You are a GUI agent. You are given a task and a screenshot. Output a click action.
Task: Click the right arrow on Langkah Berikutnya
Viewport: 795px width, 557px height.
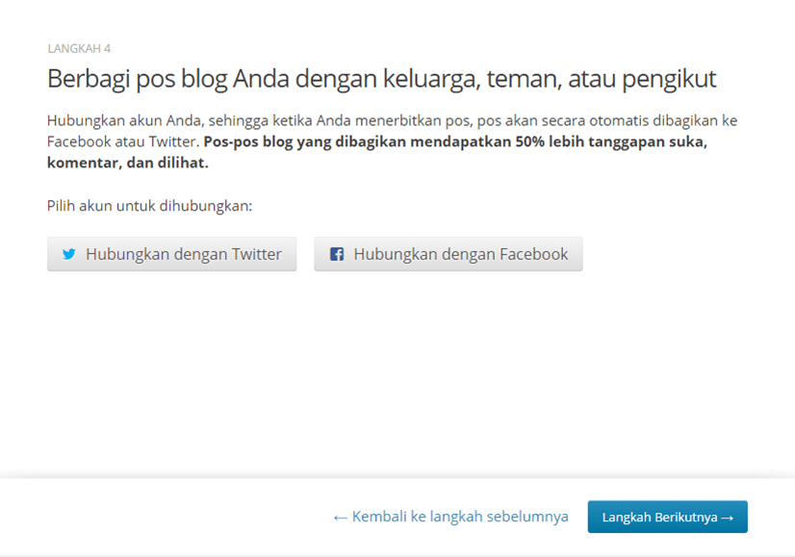tap(728, 518)
